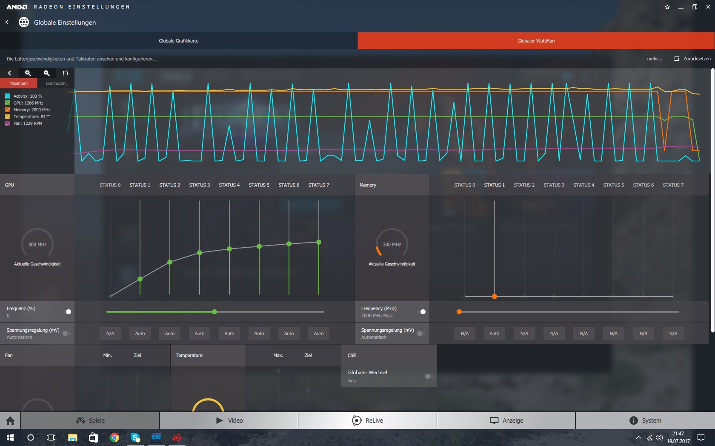The height and width of the screenshot is (446, 715).
Task: Open the Spiele section in bottom navigation
Action: point(90,421)
